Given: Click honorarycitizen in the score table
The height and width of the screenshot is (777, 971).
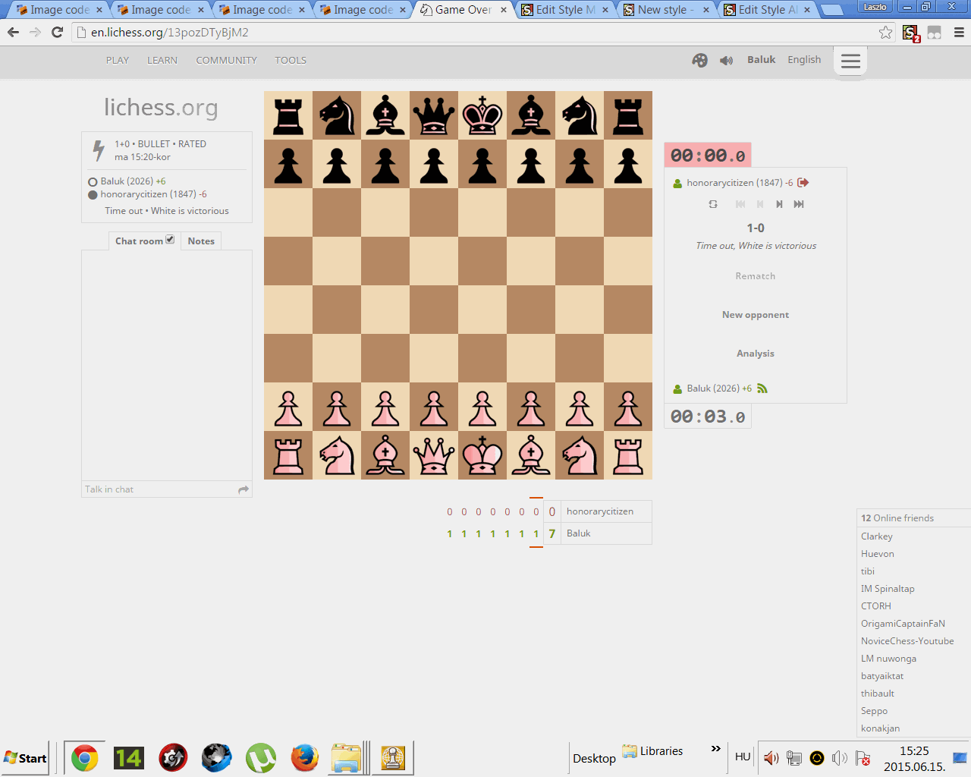Looking at the screenshot, I should [600, 511].
